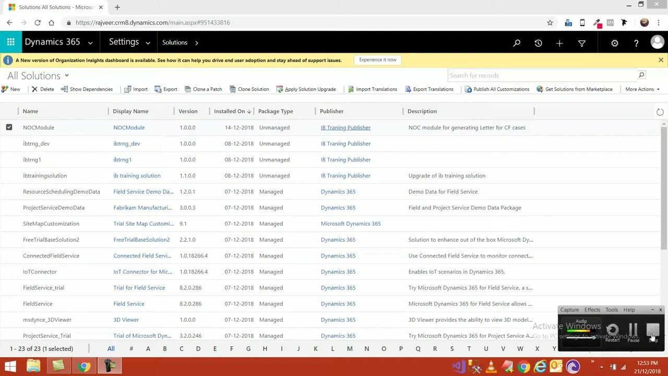
Task: Reload the browser page
Action: coord(38,22)
